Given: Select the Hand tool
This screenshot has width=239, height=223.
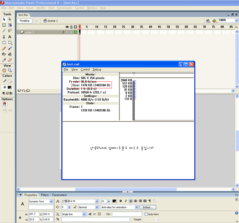Looking at the screenshot, I should point(4,70).
